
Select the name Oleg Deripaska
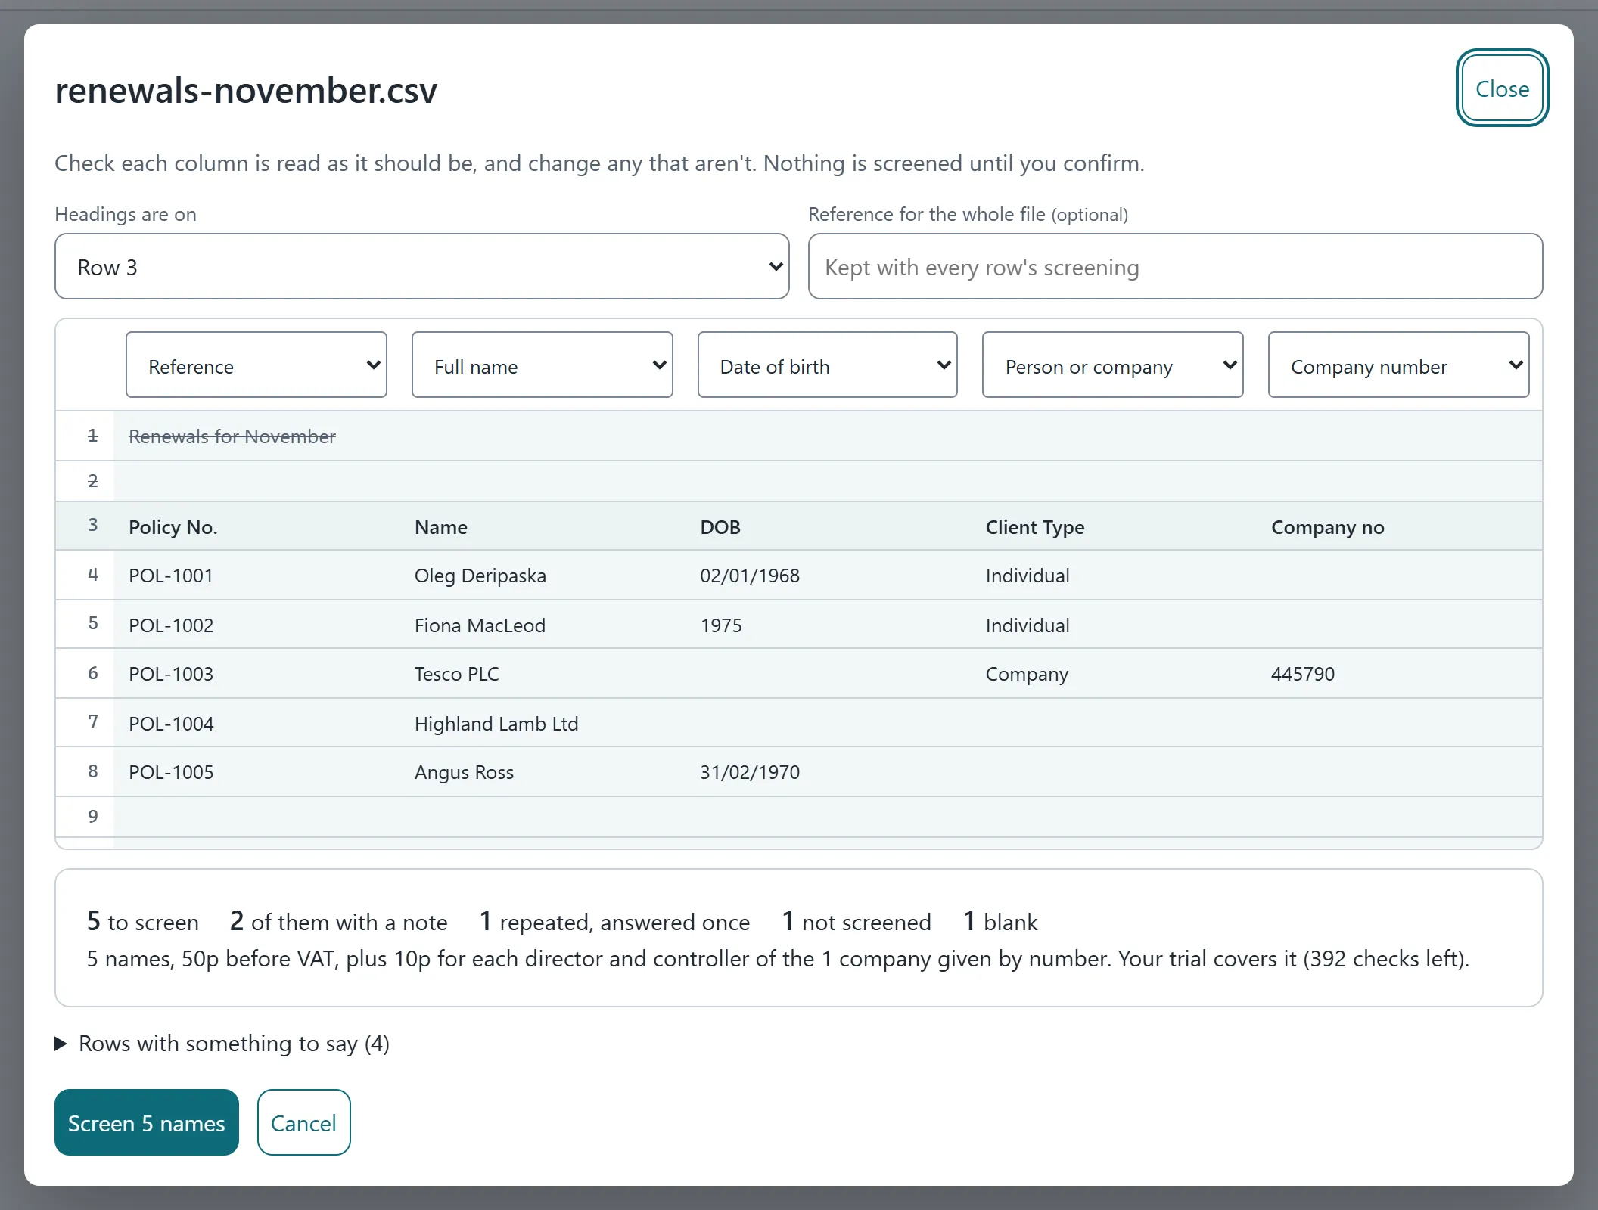480,576
